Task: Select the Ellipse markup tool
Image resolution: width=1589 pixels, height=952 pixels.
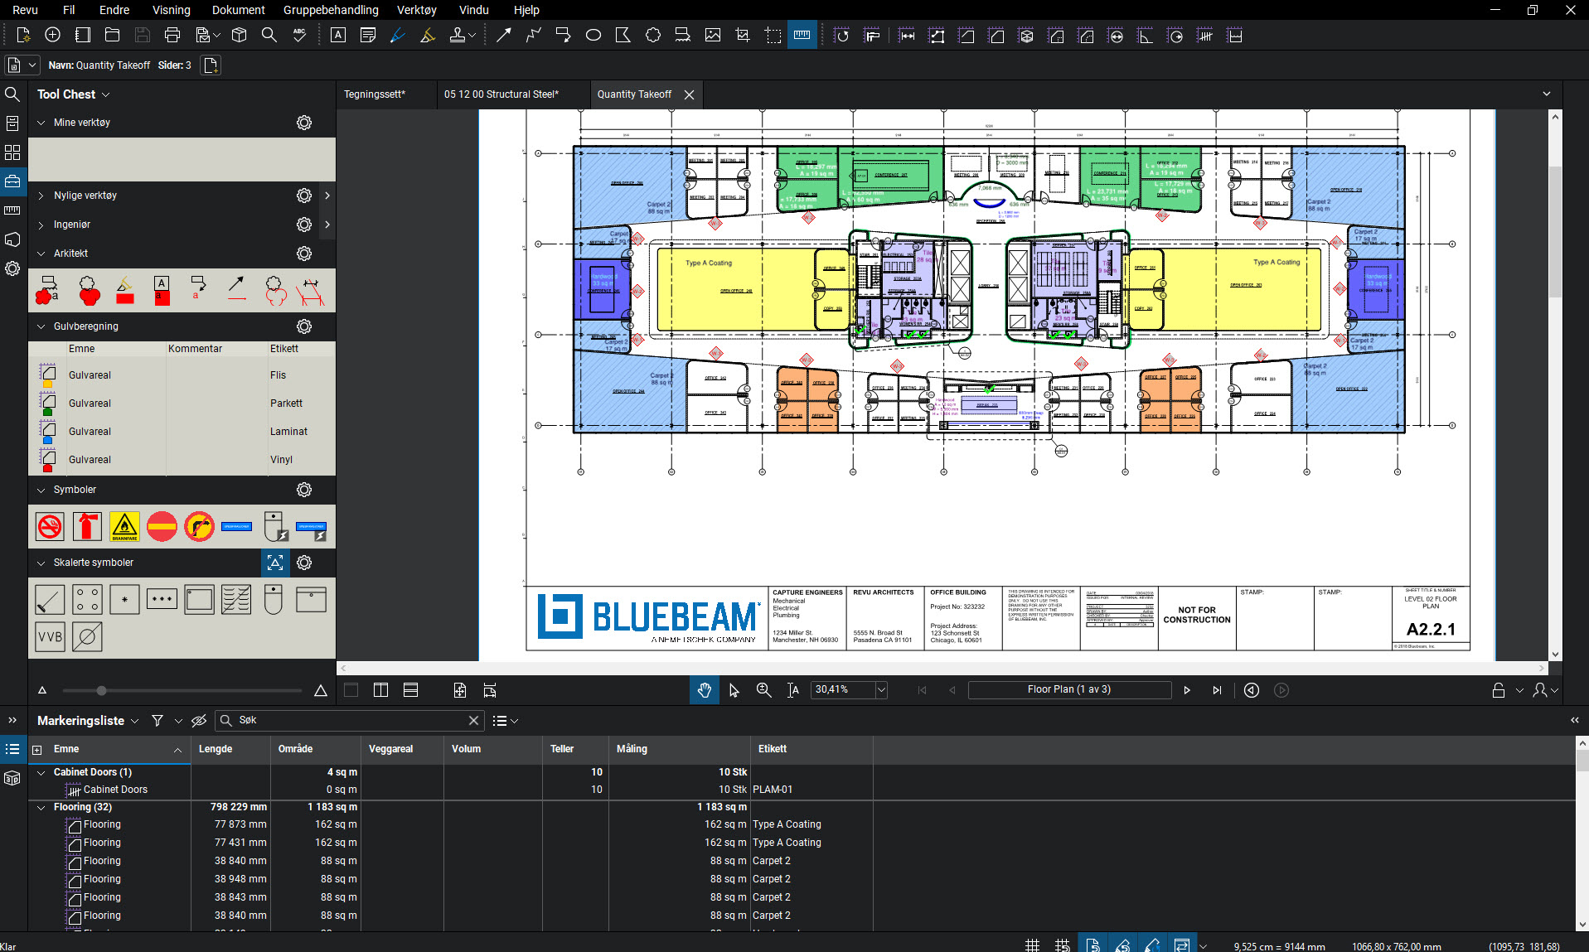Action: (x=593, y=35)
